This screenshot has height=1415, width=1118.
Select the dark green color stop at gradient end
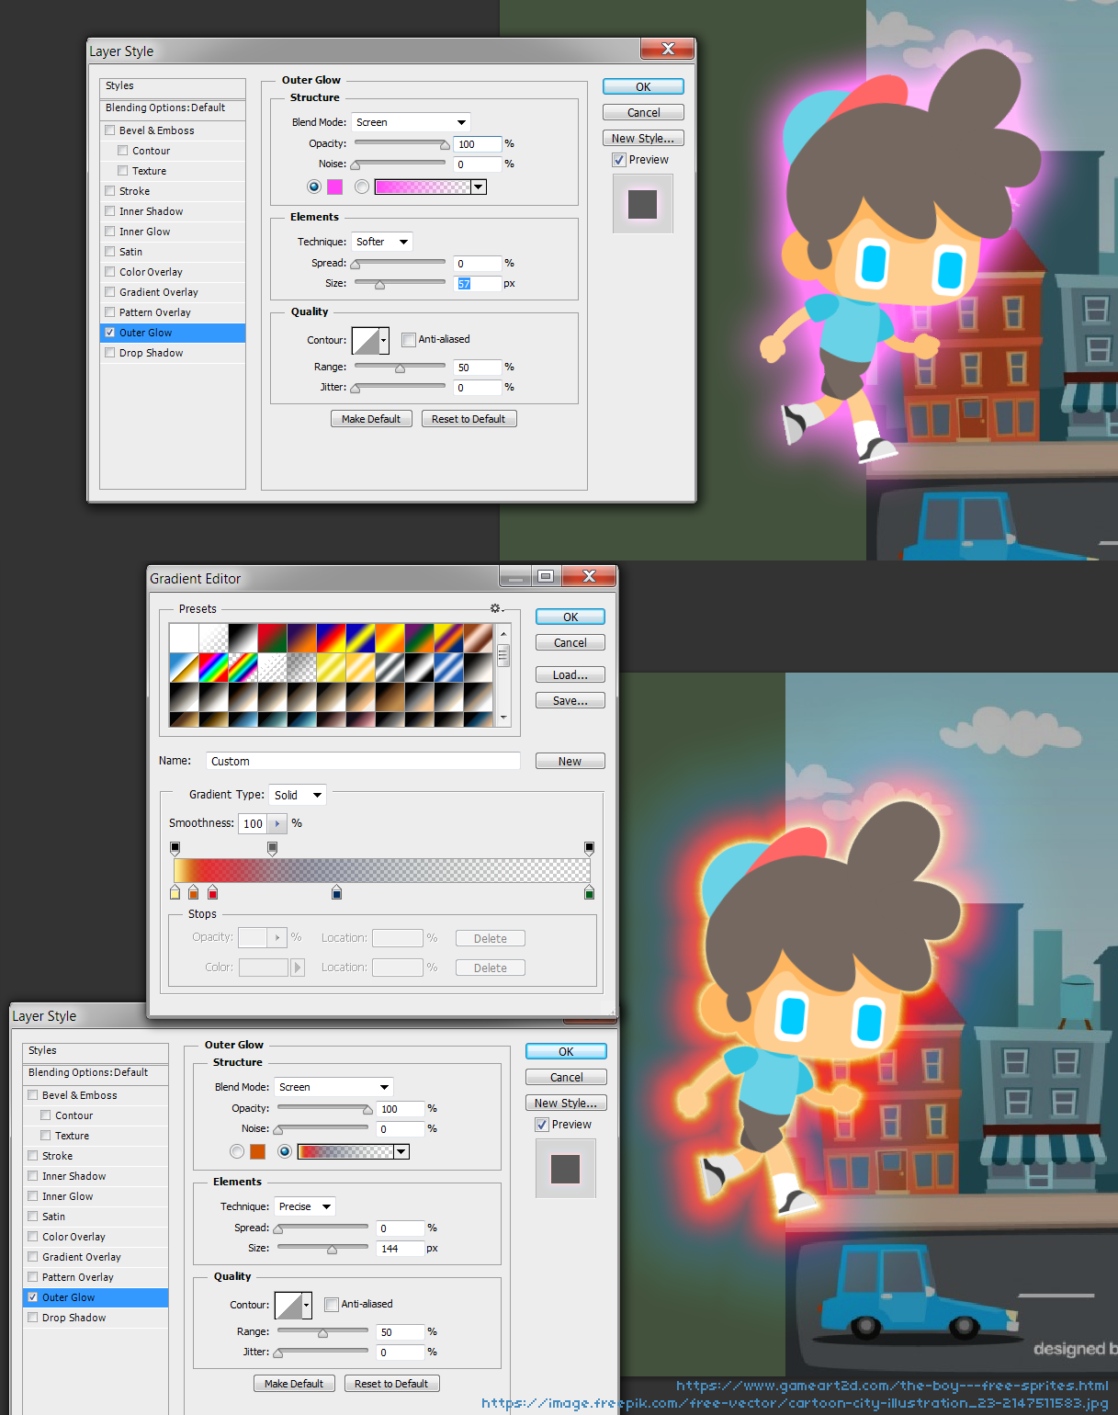coord(589,892)
